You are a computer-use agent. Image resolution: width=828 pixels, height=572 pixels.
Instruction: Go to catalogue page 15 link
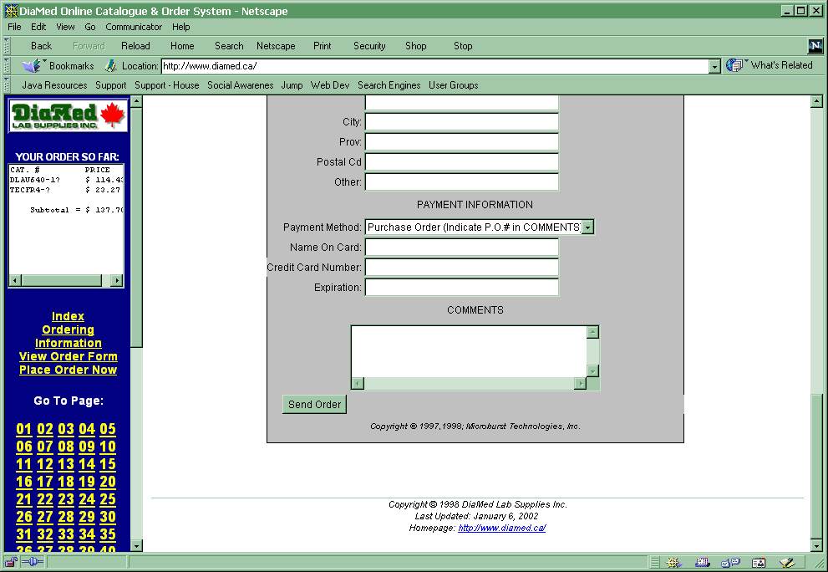click(x=108, y=464)
